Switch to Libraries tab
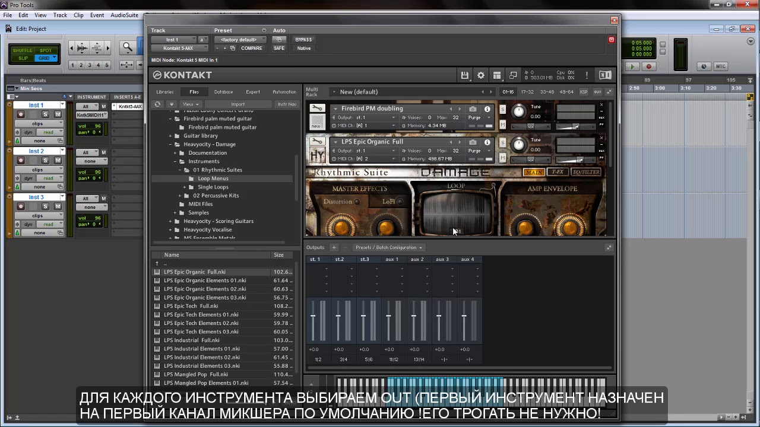Image resolution: width=760 pixels, height=427 pixels. coord(164,92)
